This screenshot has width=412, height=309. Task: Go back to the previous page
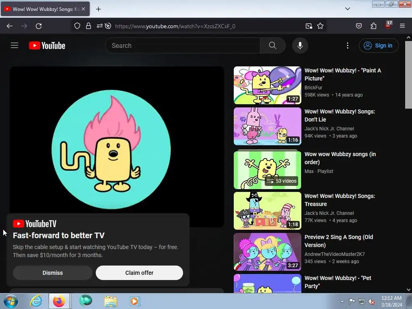click(10, 26)
